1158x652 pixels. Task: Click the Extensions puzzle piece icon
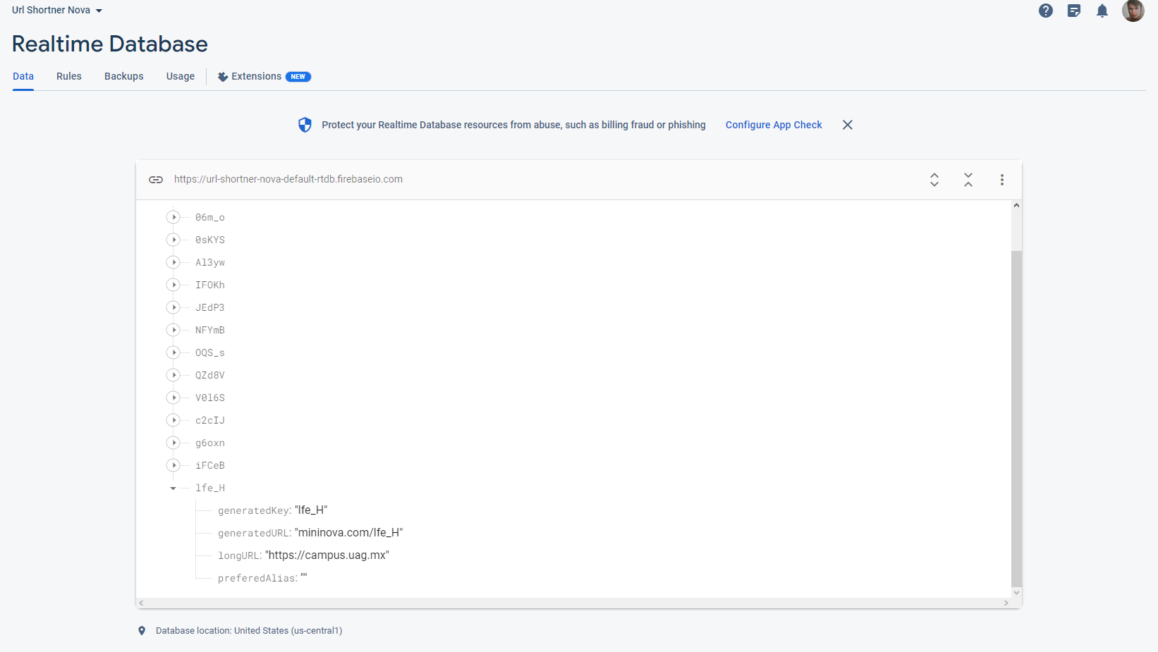pyautogui.click(x=222, y=76)
